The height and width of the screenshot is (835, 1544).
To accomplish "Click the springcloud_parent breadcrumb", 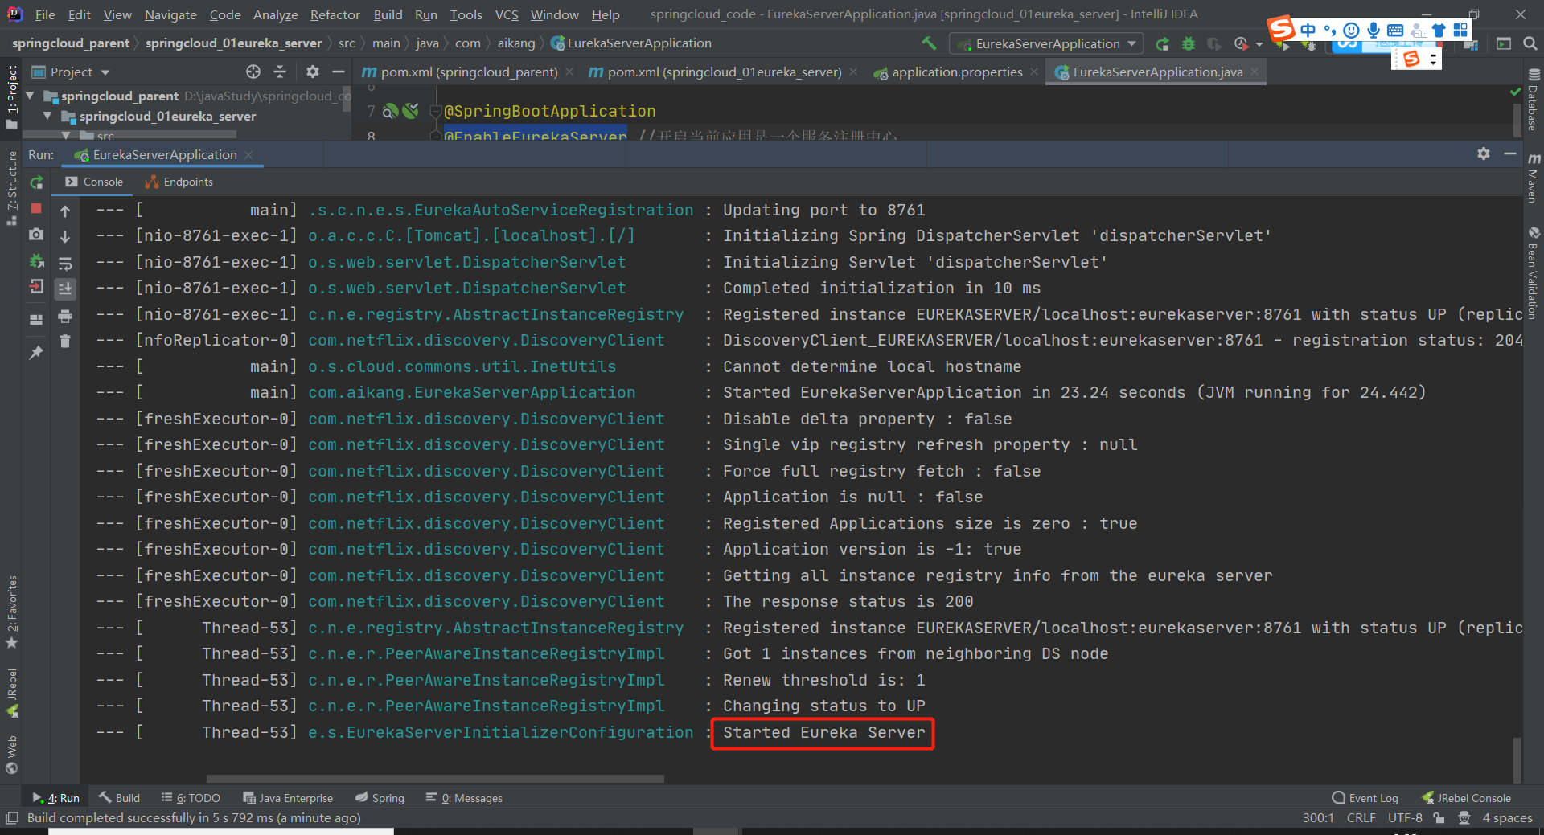I will point(71,43).
